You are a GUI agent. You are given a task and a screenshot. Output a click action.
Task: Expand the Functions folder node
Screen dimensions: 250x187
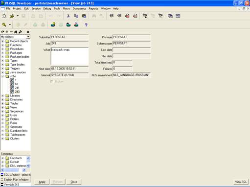coord(2,45)
